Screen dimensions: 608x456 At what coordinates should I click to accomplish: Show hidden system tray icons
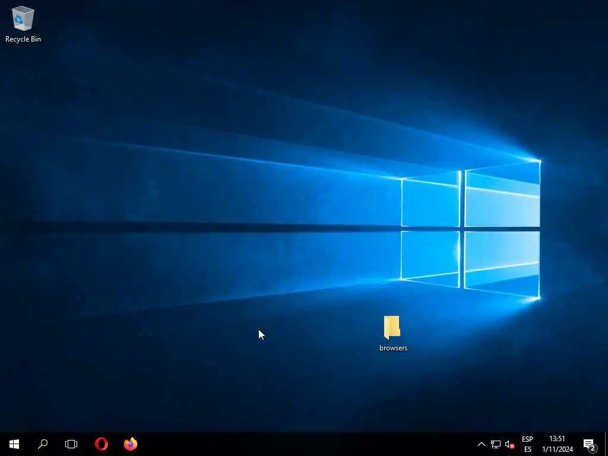click(481, 444)
